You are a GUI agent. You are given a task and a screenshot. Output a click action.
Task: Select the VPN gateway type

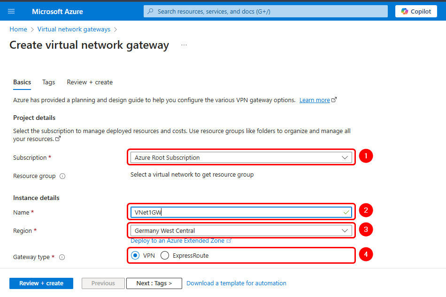[x=135, y=255]
